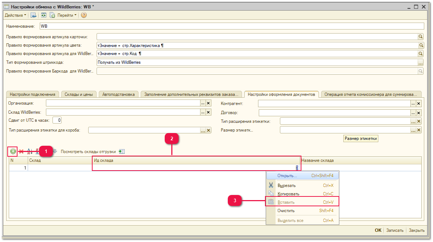
Task: Click the Название склада column header
Action: coord(361,160)
